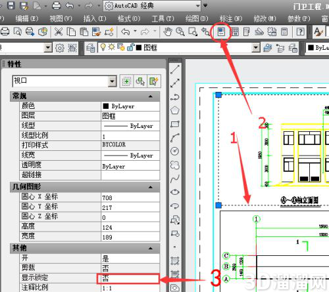Click the Save As icon with pencil
The image size is (329, 292).
[24, 5]
